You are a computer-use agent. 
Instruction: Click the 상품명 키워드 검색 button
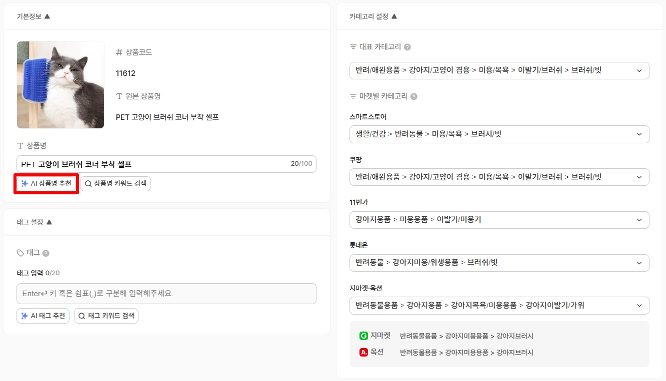pyautogui.click(x=115, y=184)
